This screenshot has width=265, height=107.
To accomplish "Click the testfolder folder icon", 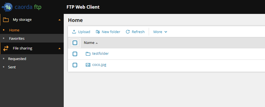I will 88,54.
